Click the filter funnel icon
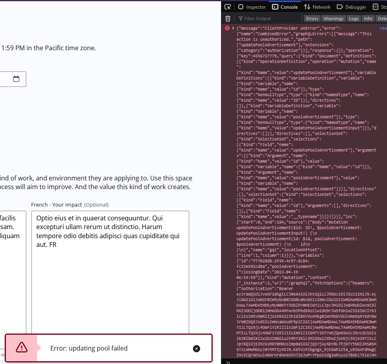The image size is (387, 364). [241, 18]
